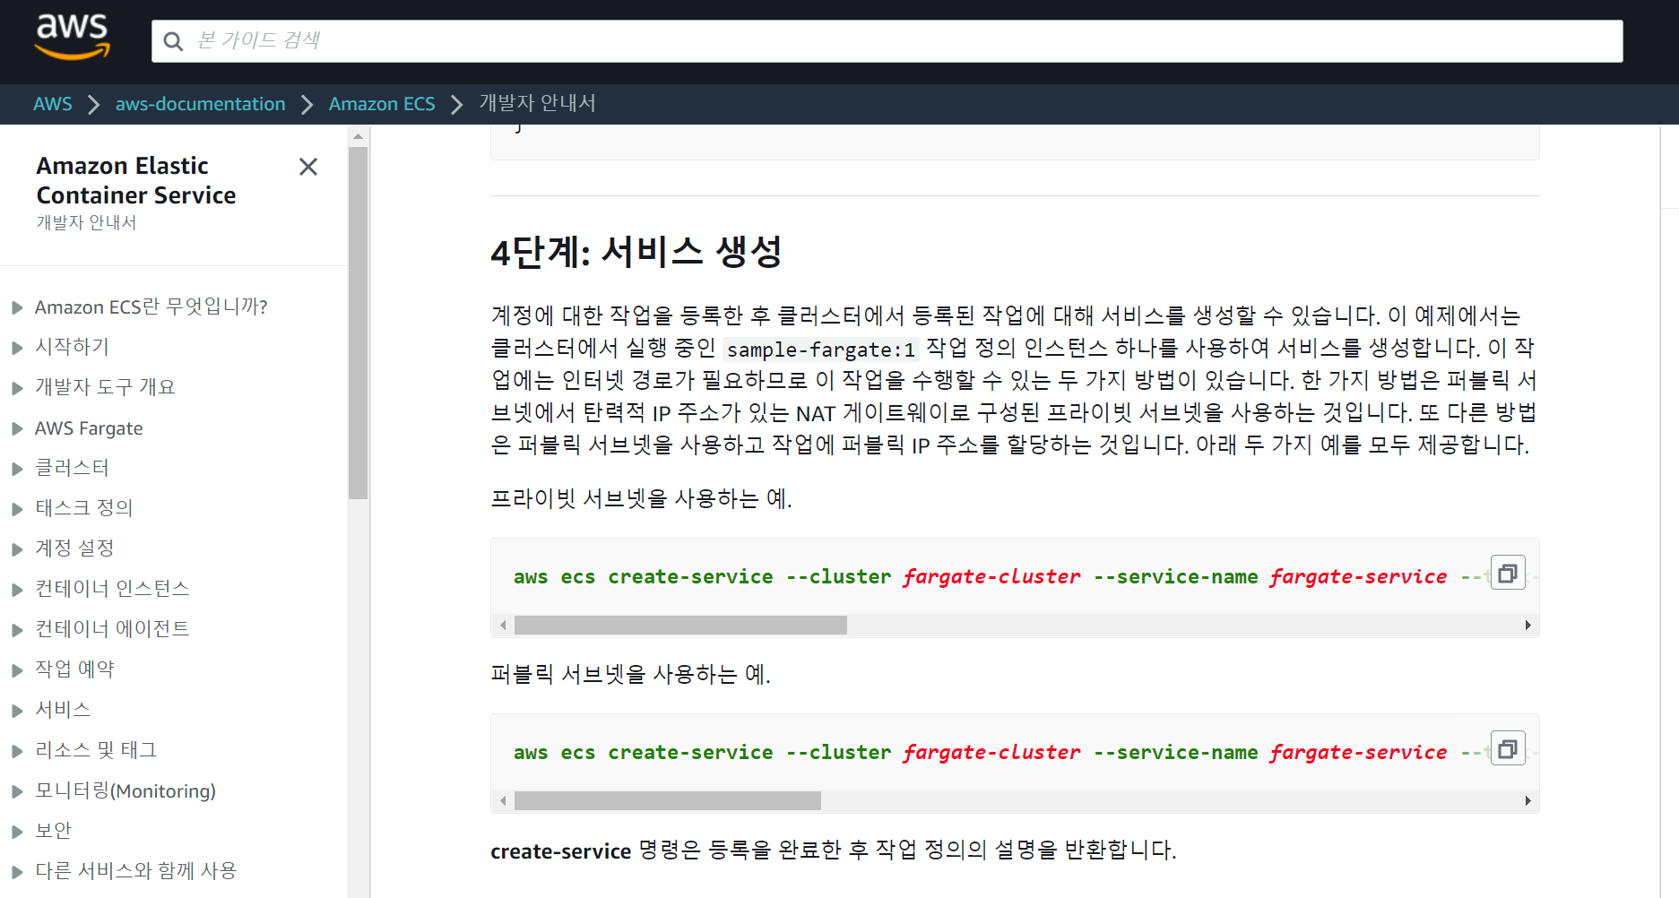Click fargate-cluster in private subnet command
Screen dimensions: 1679x898
(991, 576)
